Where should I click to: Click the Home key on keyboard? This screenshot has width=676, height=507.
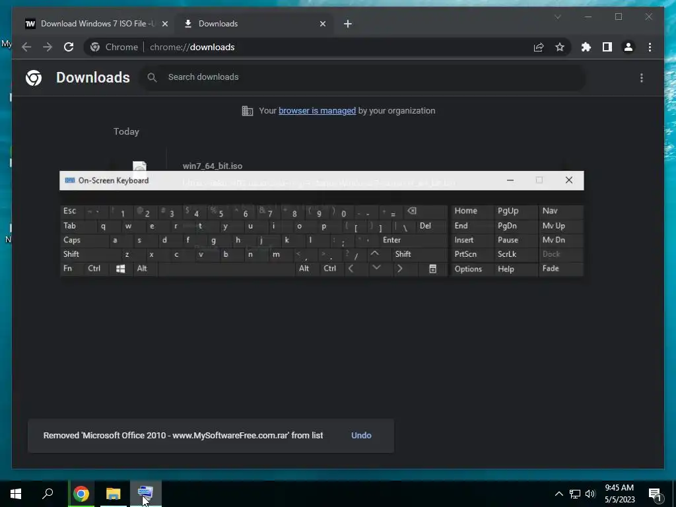(472, 211)
